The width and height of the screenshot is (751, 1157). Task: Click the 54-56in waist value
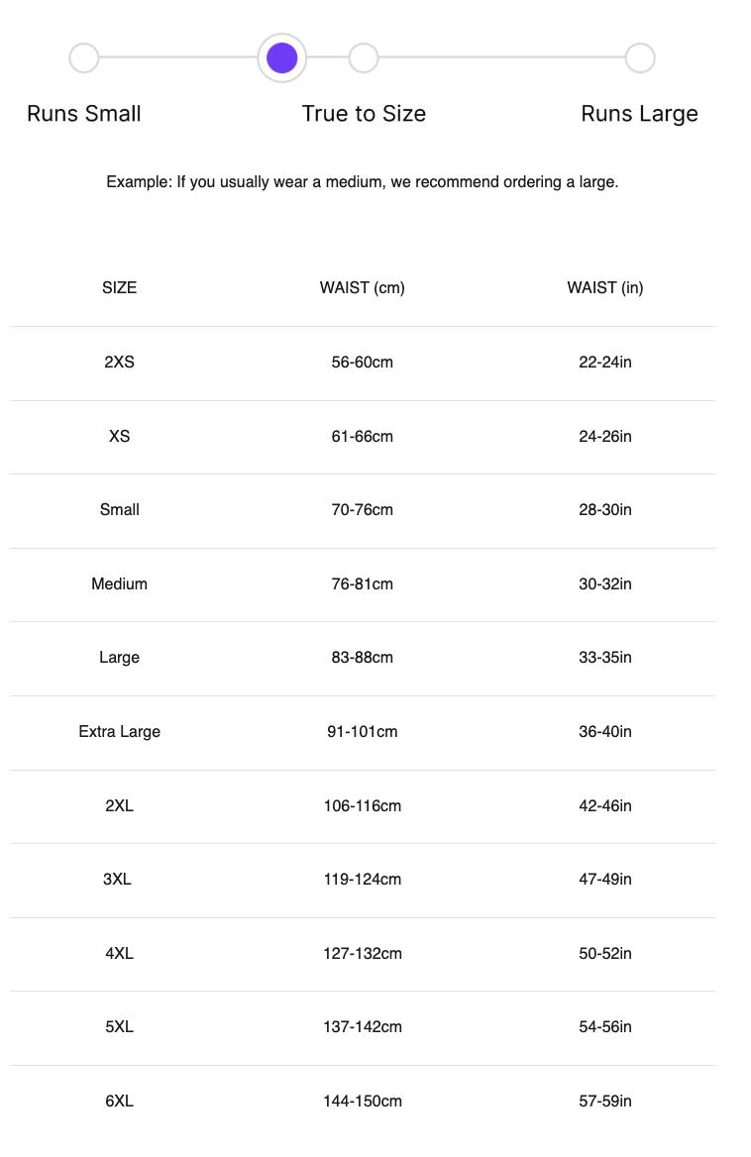coord(604,1027)
